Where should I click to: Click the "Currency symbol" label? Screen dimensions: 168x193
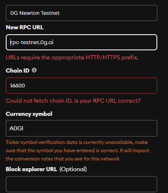[x=29, y=114]
